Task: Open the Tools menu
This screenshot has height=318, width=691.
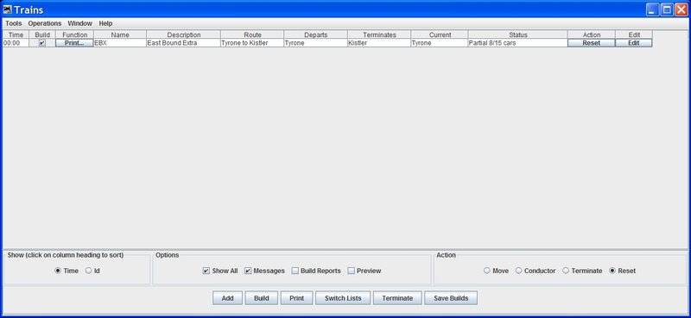Action: click(13, 23)
